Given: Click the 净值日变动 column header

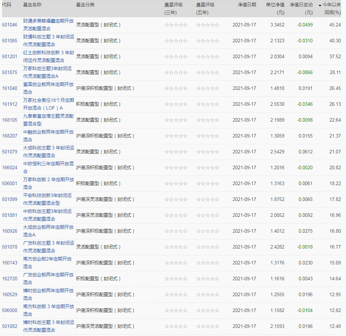Looking at the screenshot, I should [x=301, y=8].
